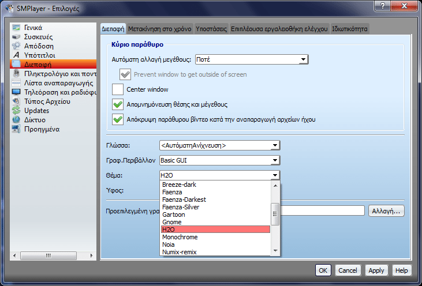Open the Δίκτυο globe icon
The image size is (422, 286).
tap(16, 120)
